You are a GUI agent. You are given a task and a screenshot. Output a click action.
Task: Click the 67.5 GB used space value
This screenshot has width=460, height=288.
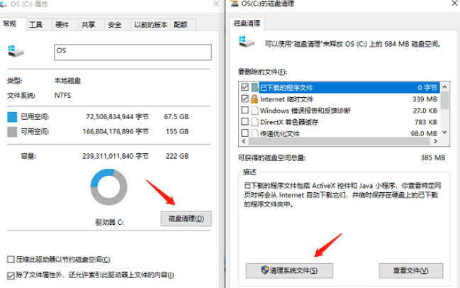(176, 117)
